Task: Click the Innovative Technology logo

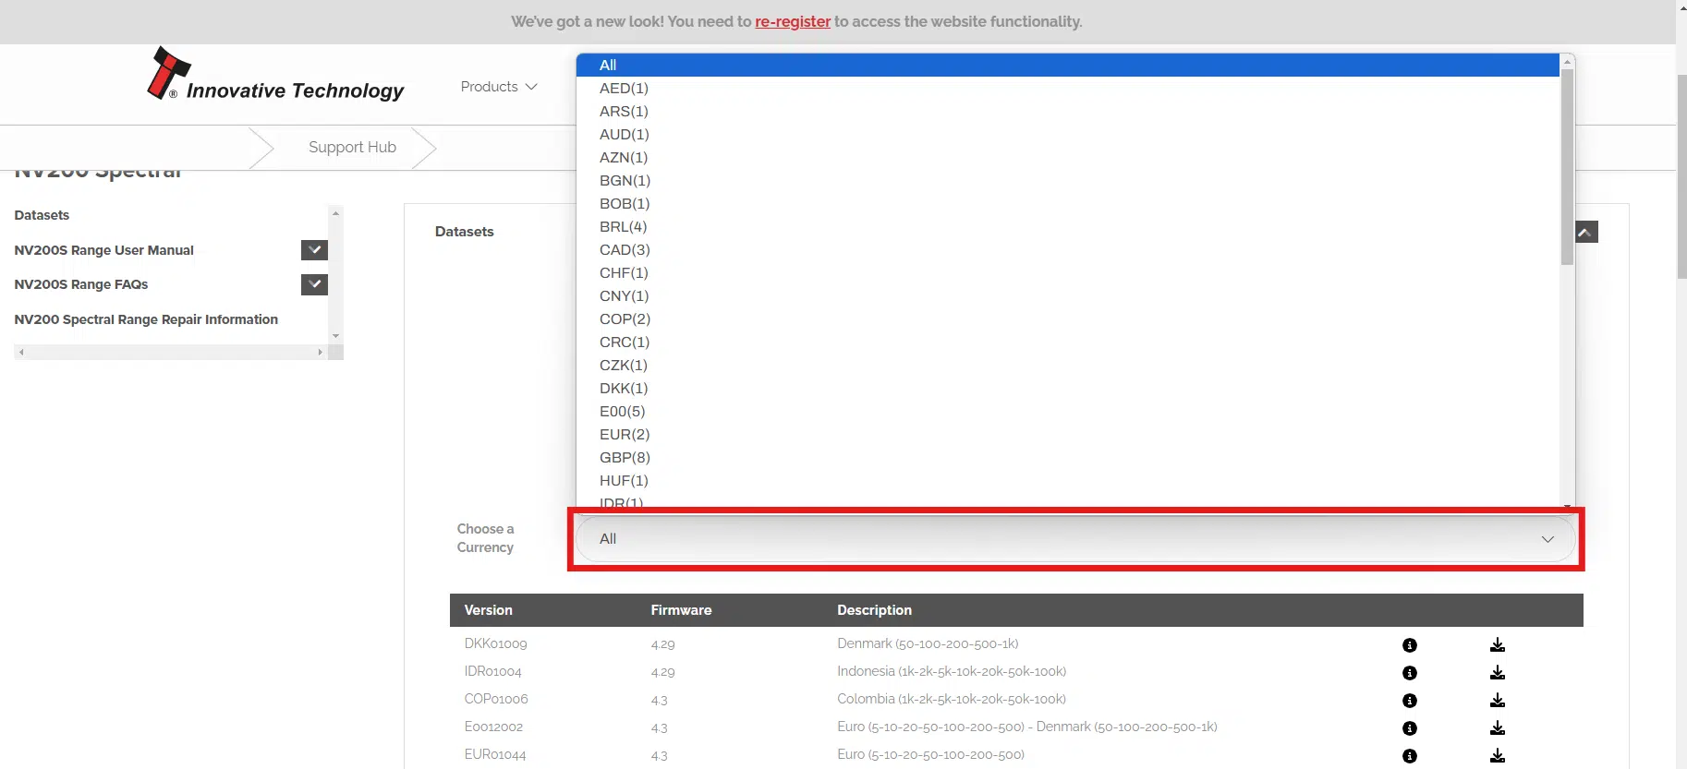Action: point(275,76)
